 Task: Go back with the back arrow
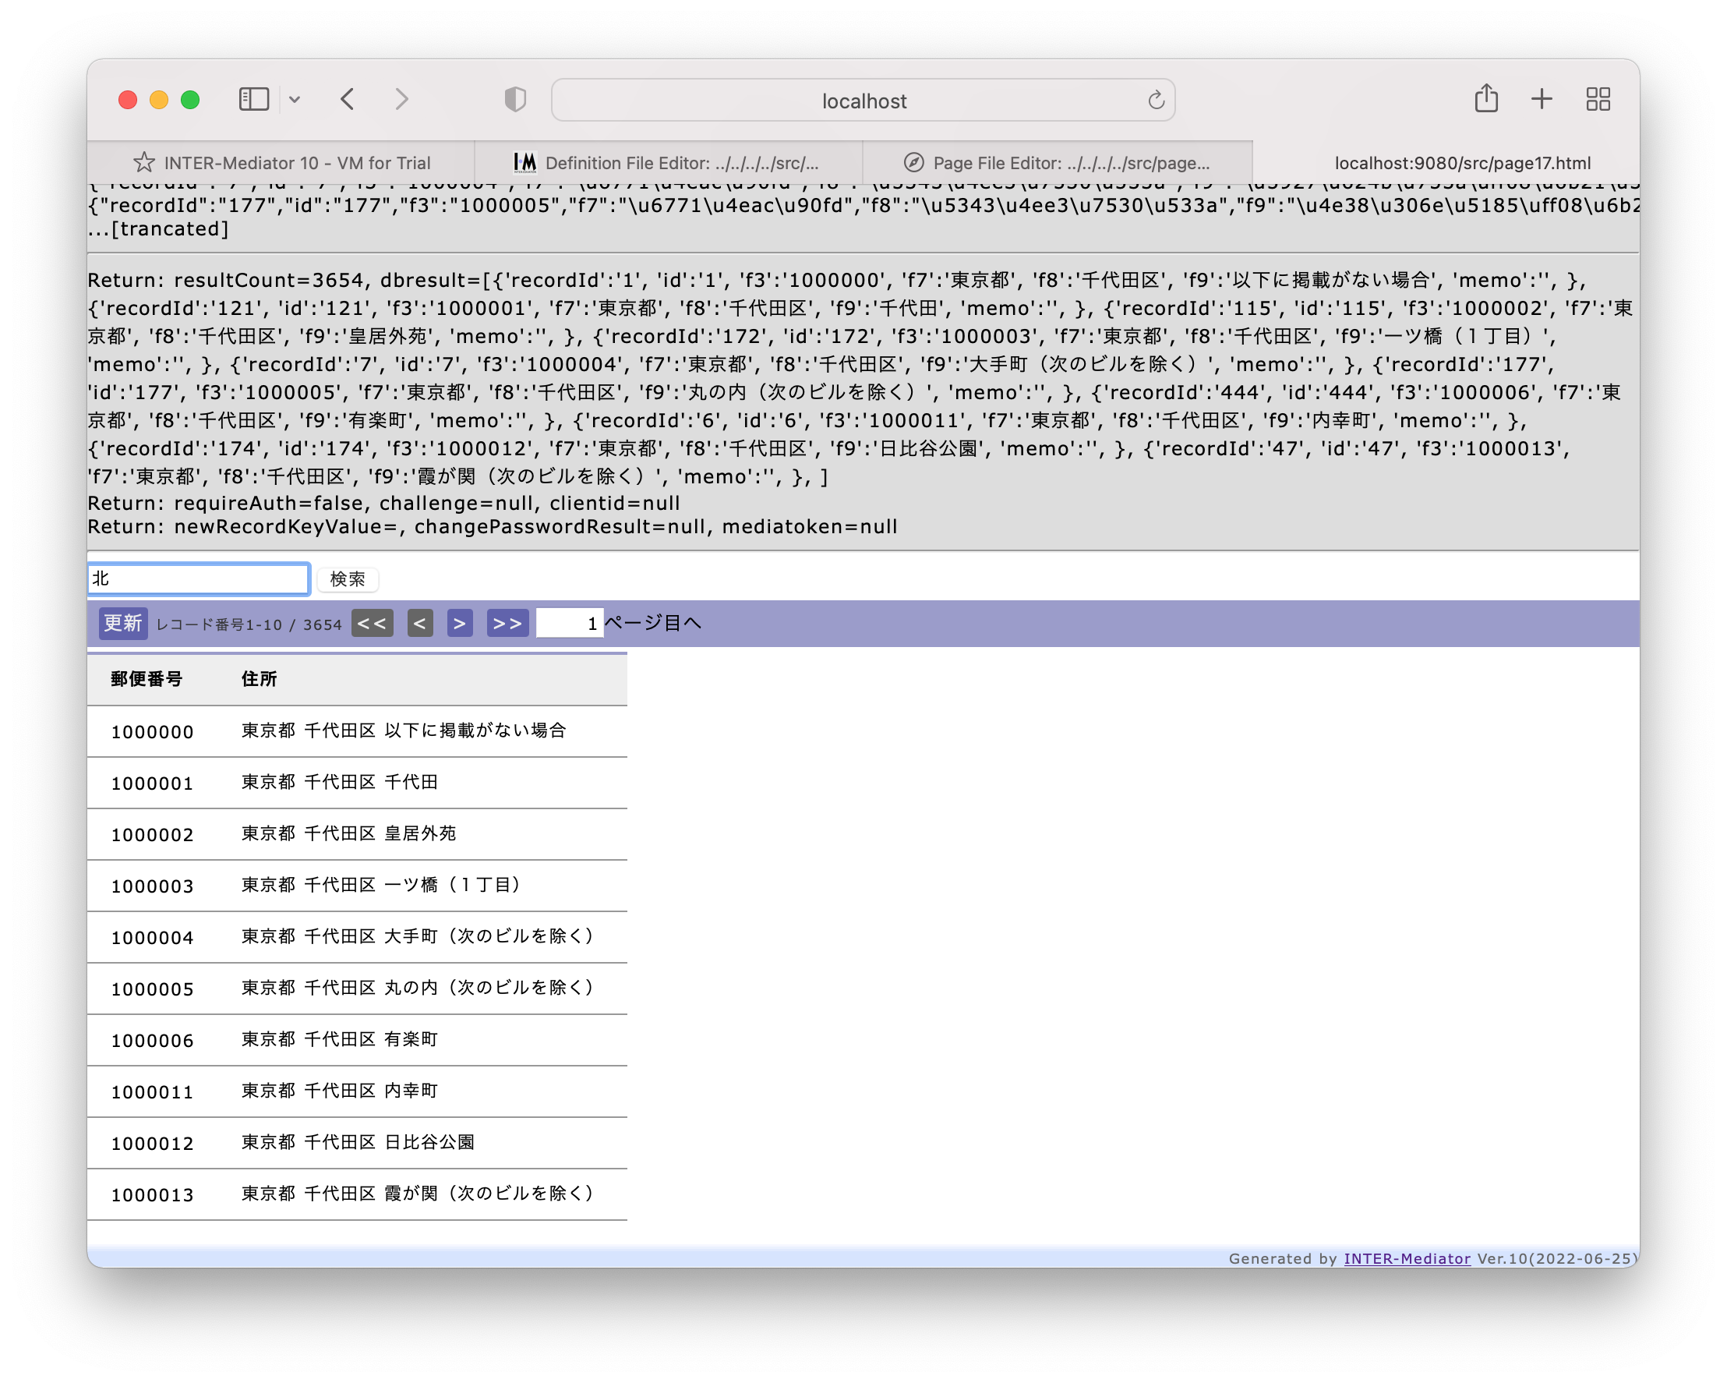pos(348,99)
